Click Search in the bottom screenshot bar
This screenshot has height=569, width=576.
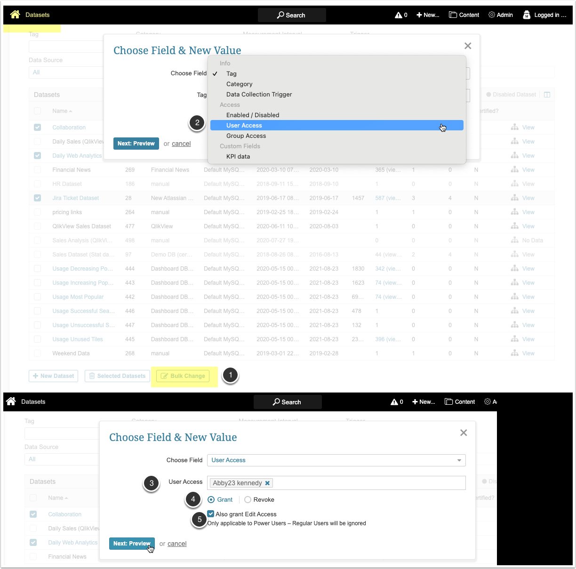point(288,402)
